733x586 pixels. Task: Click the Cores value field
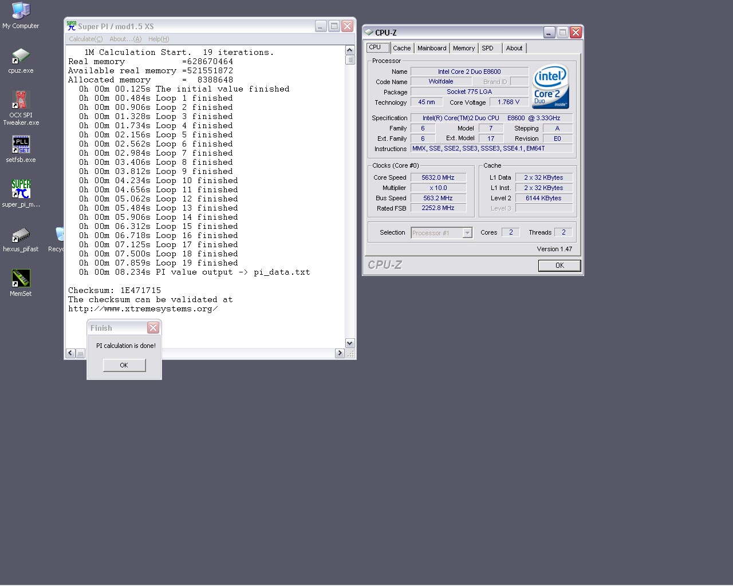(x=511, y=232)
